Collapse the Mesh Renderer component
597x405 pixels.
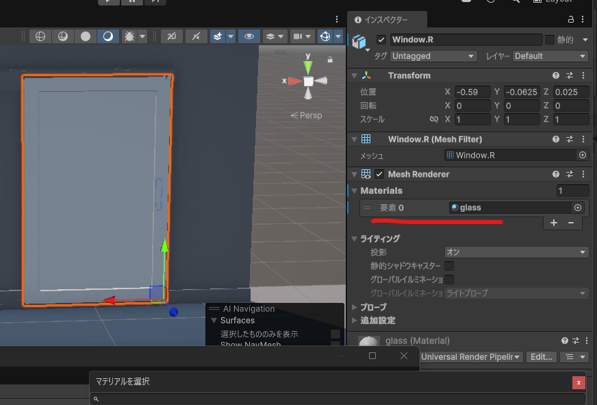[354, 175]
